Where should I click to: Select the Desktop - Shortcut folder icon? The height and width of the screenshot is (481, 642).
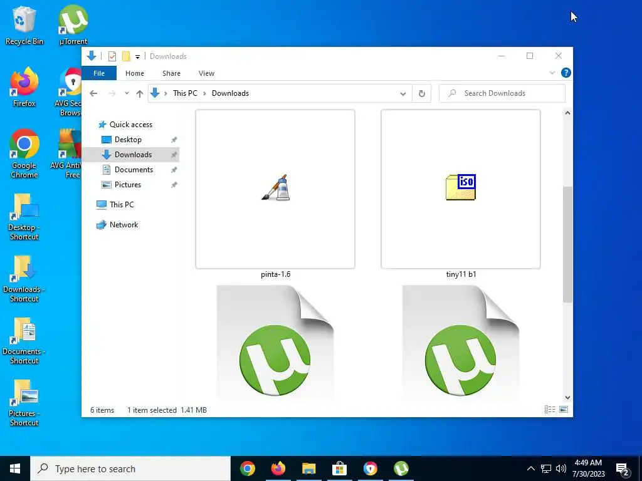[x=24, y=217]
